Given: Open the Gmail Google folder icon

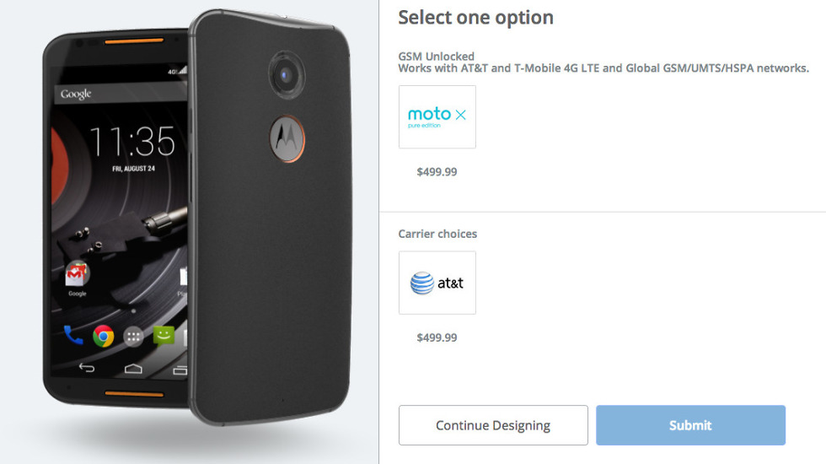Looking at the screenshot, I should pyautogui.click(x=78, y=274).
